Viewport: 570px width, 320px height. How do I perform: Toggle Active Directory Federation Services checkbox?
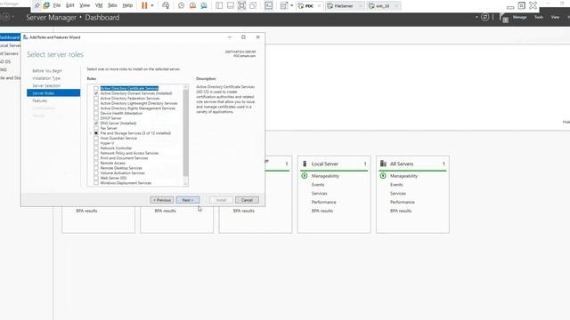(x=96, y=99)
